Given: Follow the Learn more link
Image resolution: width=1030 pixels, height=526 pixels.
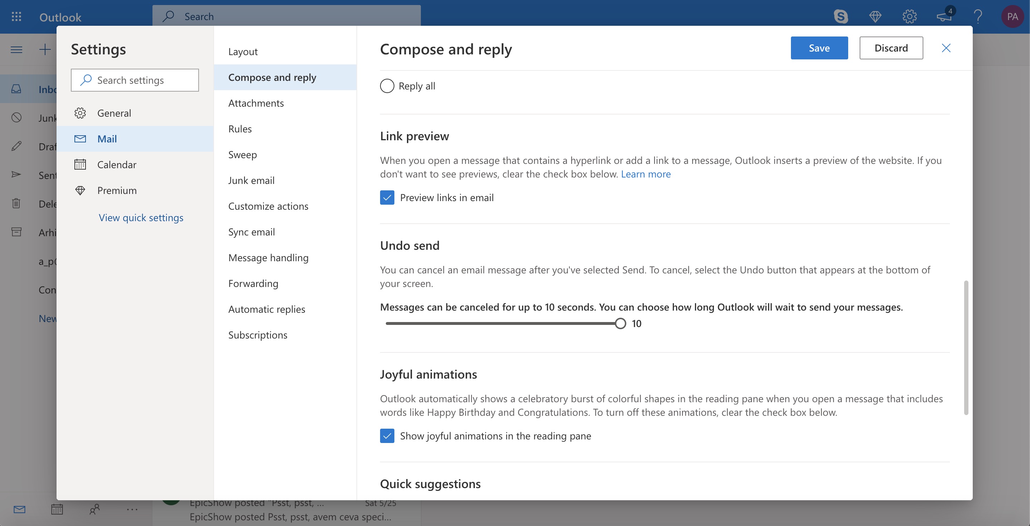Looking at the screenshot, I should tap(645, 174).
